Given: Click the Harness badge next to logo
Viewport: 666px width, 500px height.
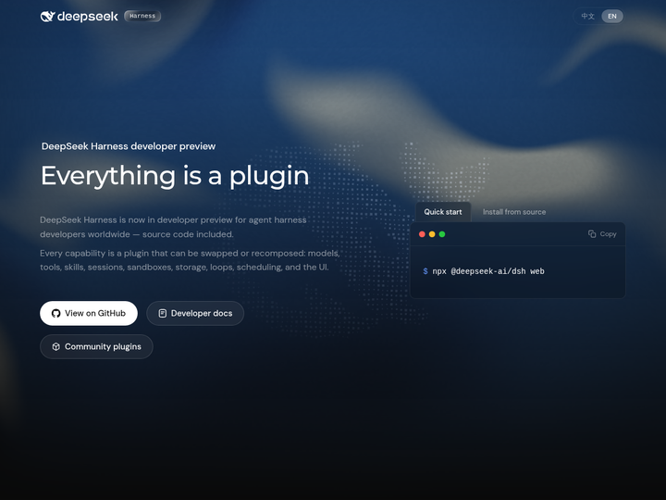Looking at the screenshot, I should (142, 16).
